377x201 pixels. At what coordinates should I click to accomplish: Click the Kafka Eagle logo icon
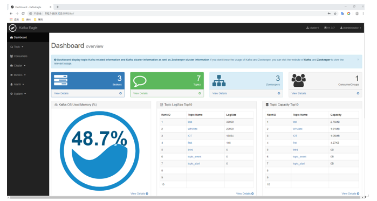pyautogui.click(x=12, y=28)
